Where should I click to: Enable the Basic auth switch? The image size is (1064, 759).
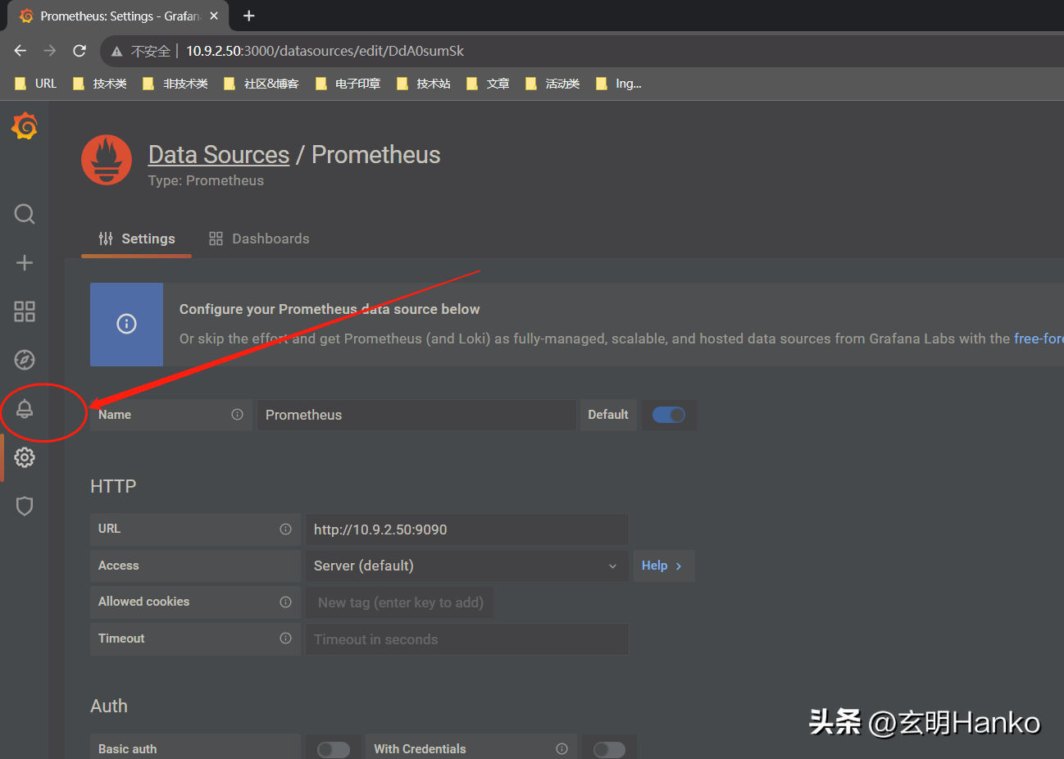point(333,750)
